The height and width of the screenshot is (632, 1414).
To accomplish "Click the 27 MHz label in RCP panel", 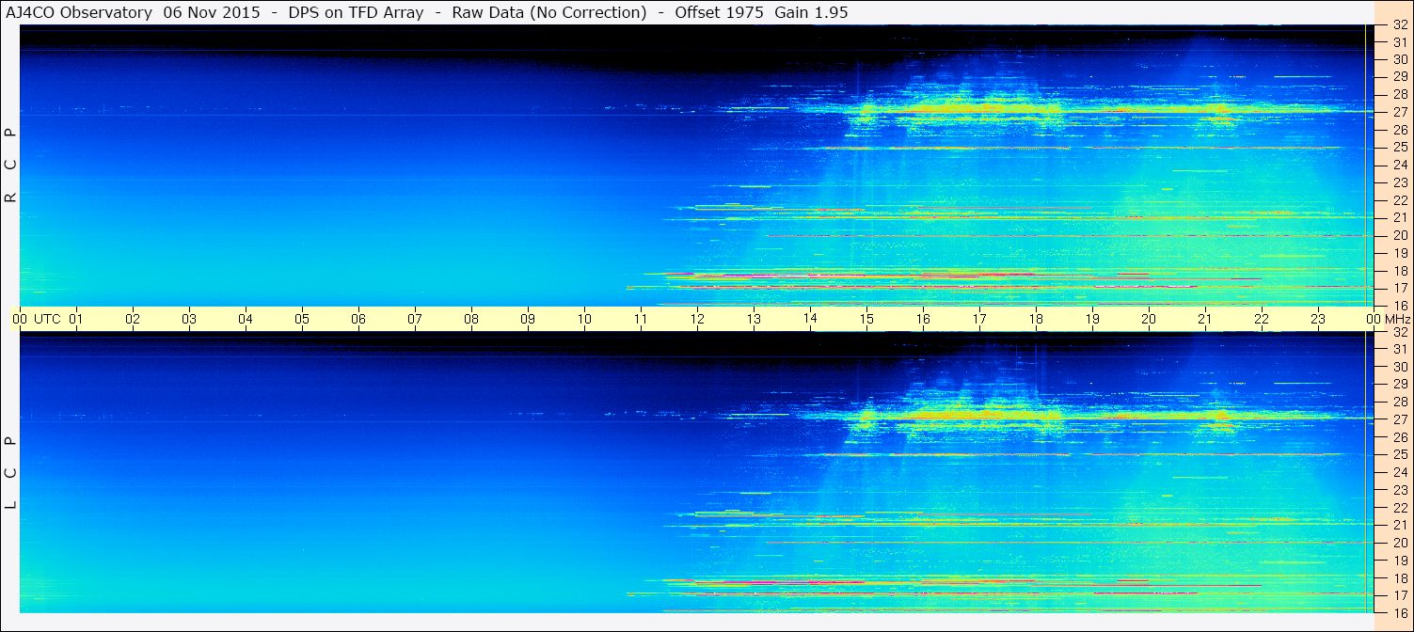I will click(x=1400, y=112).
